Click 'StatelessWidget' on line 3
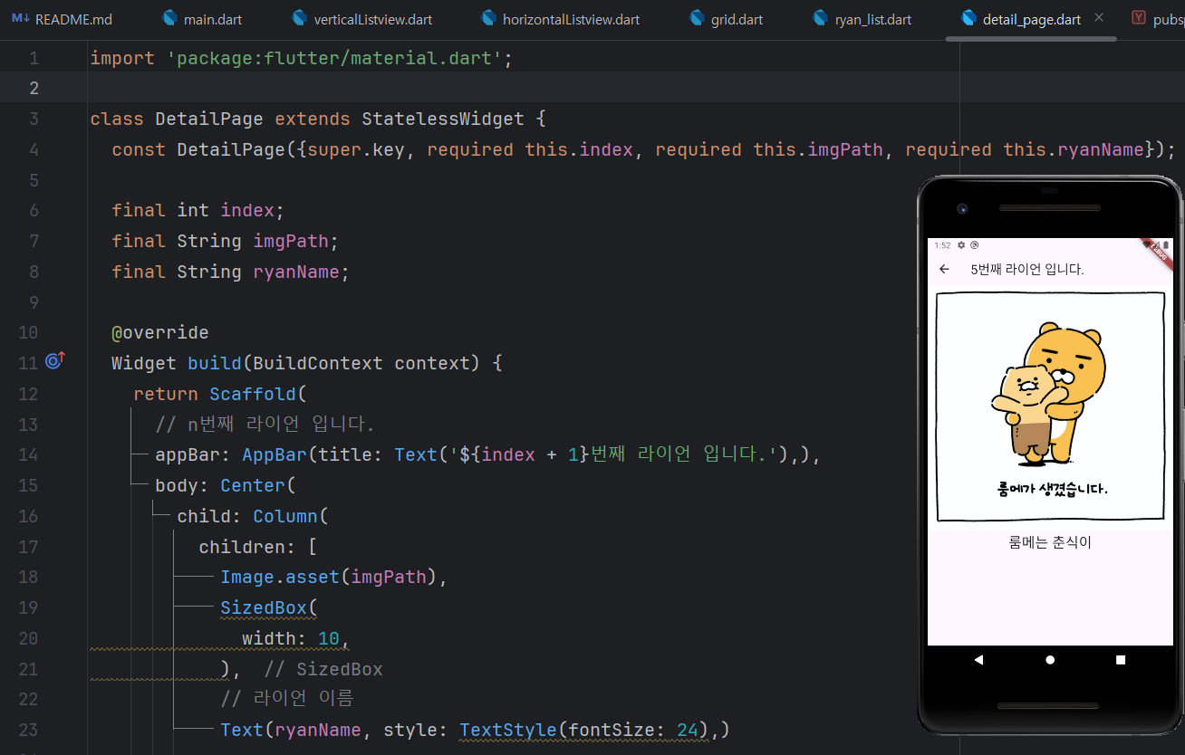1185x755 pixels. tap(443, 119)
